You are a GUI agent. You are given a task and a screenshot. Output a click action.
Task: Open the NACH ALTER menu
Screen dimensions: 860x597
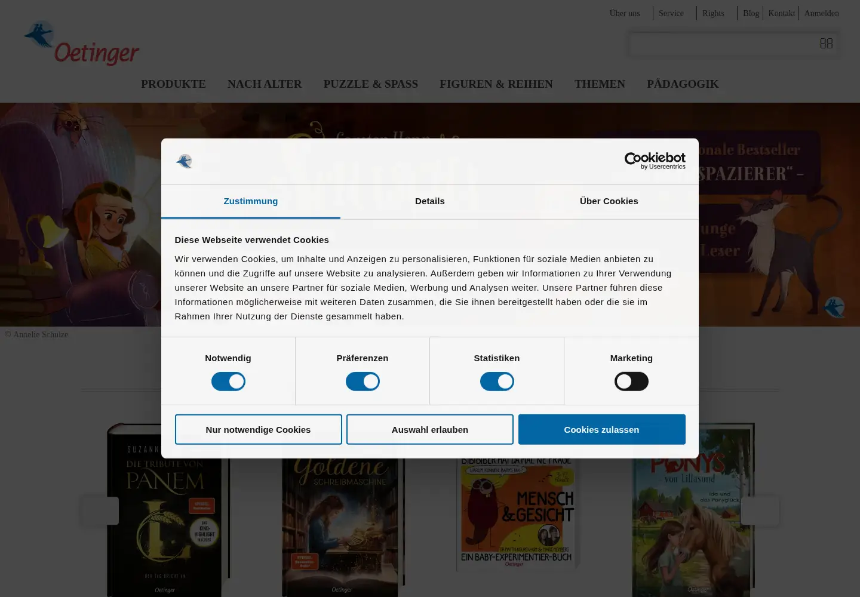pyautogui.click(x=265, y=84)
